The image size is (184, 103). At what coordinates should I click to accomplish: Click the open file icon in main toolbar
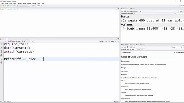coord(3,6)
